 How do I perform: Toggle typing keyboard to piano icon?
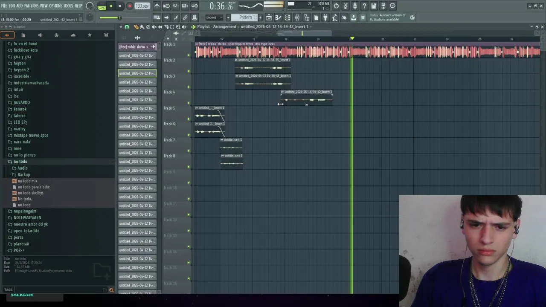(x=157, y=17)
